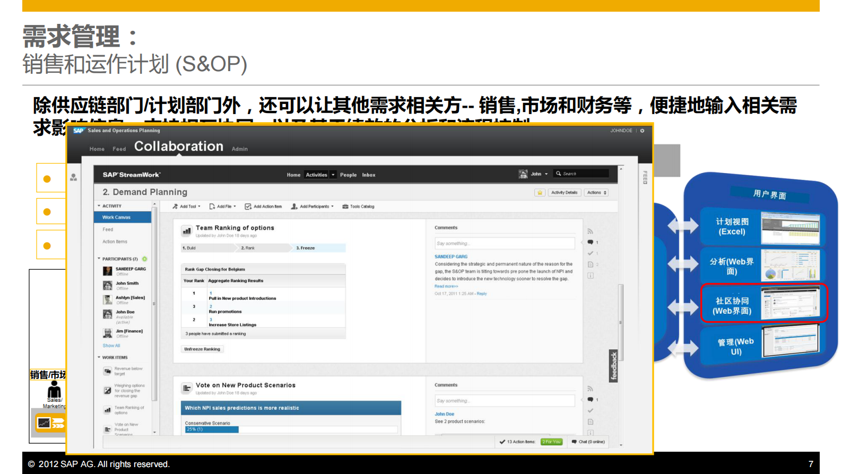The height and width of the screenshot is (474, 842).
Task: Click the chat bubble icon in bottom bar
Action: click(574, 442)
